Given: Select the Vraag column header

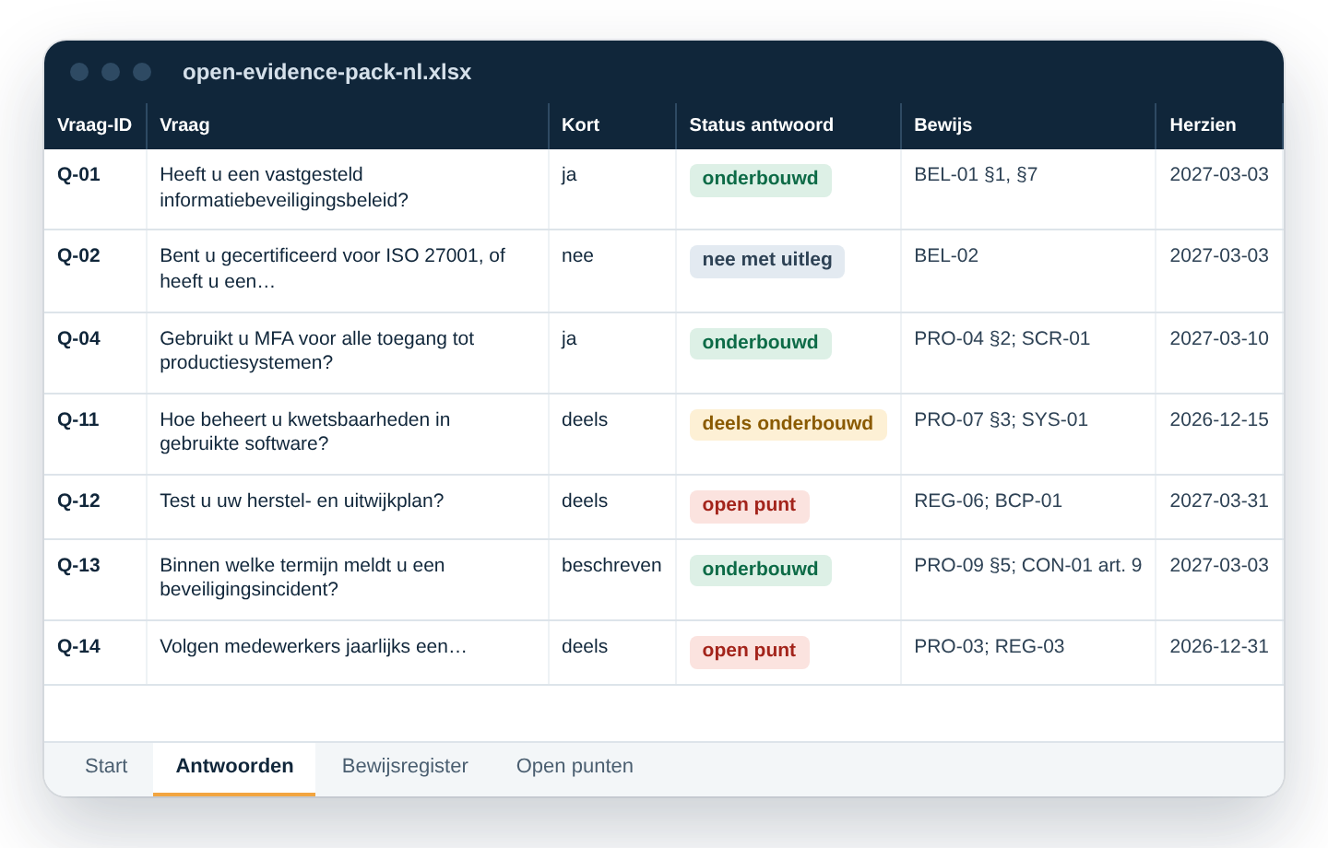Looking at the screenshot, I should [x=348, y=125].
